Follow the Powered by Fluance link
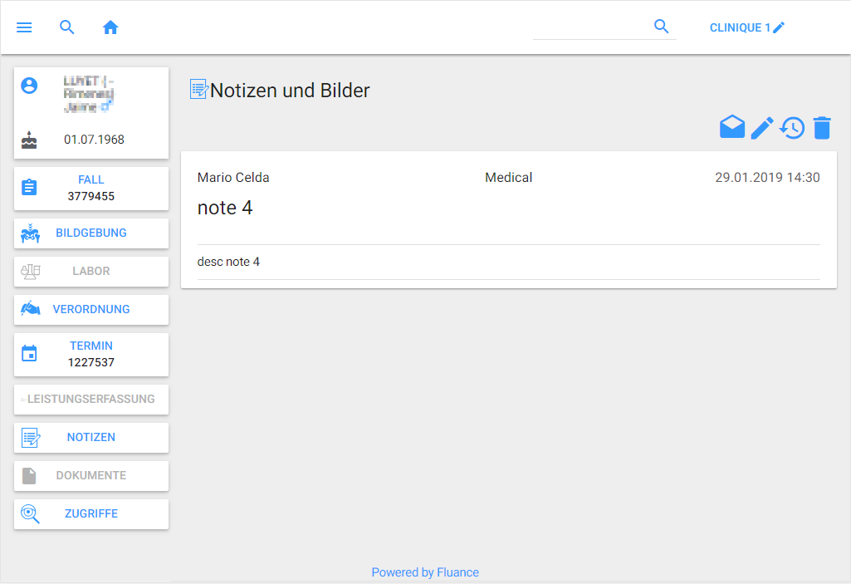Viewport: 851px width, 584px height. tap(425, 572)
